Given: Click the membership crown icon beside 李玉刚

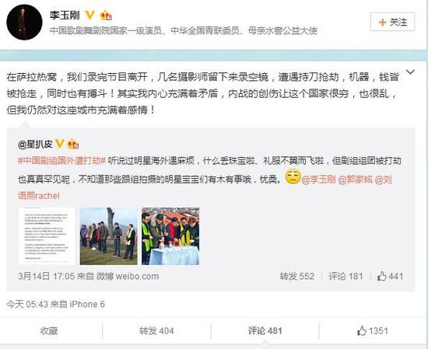Looking at the screenshot, I should 106,16.
